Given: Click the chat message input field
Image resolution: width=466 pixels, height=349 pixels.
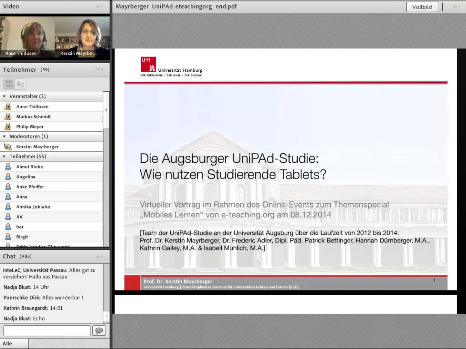Looking at the screenshot, I should [47, 331].
